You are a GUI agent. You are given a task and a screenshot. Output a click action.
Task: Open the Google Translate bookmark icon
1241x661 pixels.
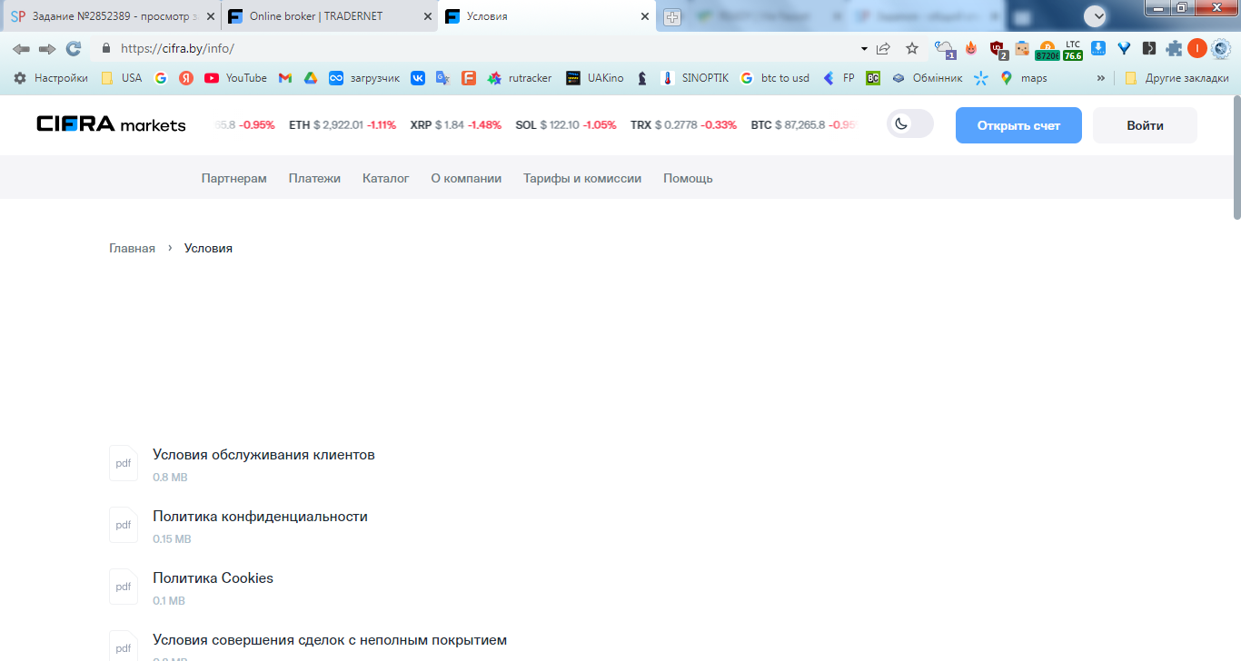pyautogui.click(x=443, y=78)
